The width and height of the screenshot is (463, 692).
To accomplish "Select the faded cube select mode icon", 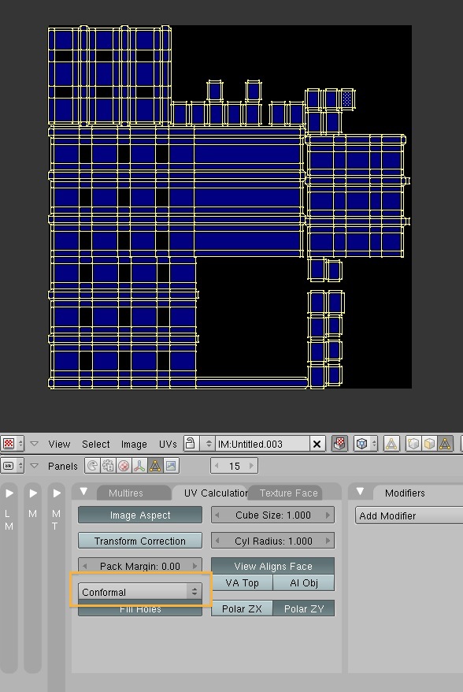I will (x=413, y=444).
